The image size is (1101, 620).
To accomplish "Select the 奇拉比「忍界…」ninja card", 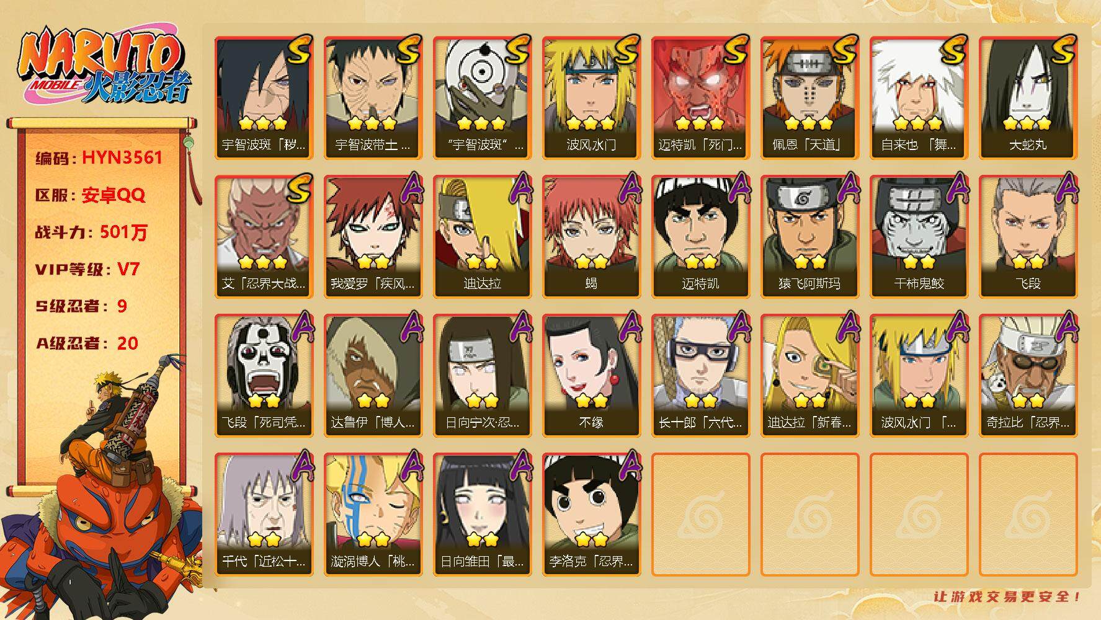I will [1028, 376].
